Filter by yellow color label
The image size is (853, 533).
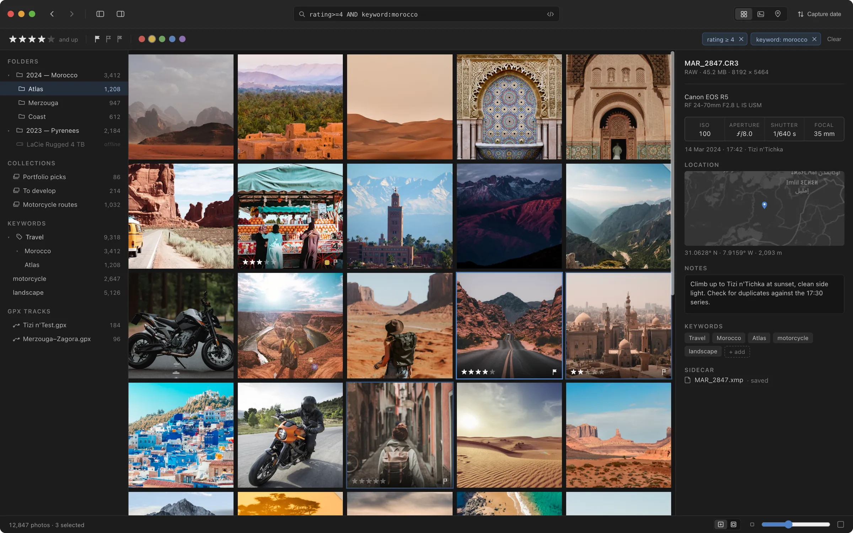point(152,39)
